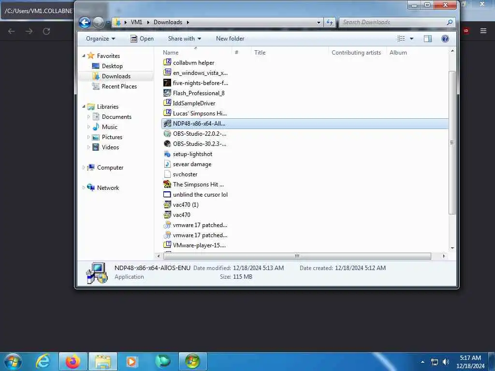Open the Music library
495x371 pixels.
click(105, 127)
